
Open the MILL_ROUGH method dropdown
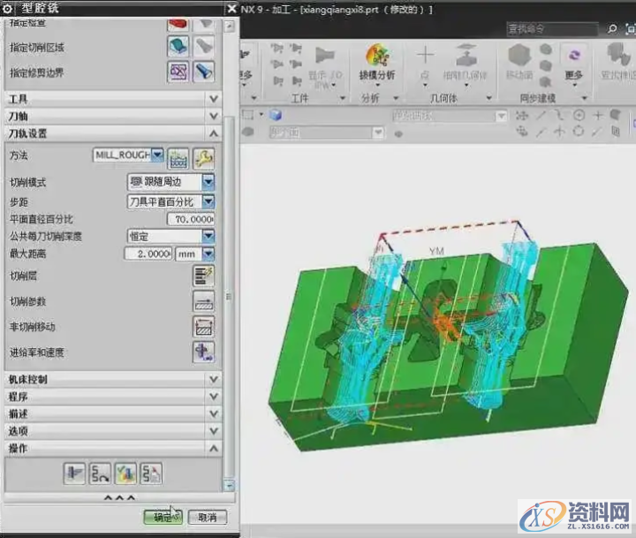tap(158, 155)
